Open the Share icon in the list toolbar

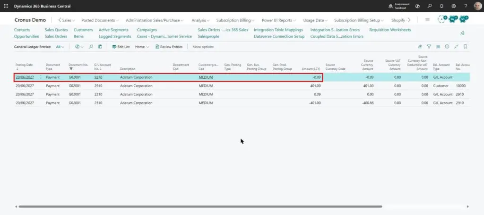click(x=420, y=47)
